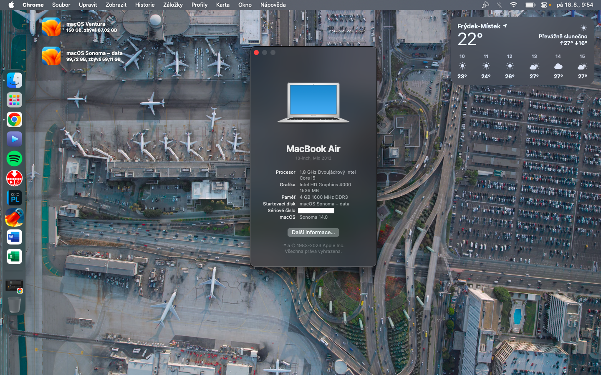
Task: Open the rocket app icon in the Dock
Action: click(x=14, y=217)
